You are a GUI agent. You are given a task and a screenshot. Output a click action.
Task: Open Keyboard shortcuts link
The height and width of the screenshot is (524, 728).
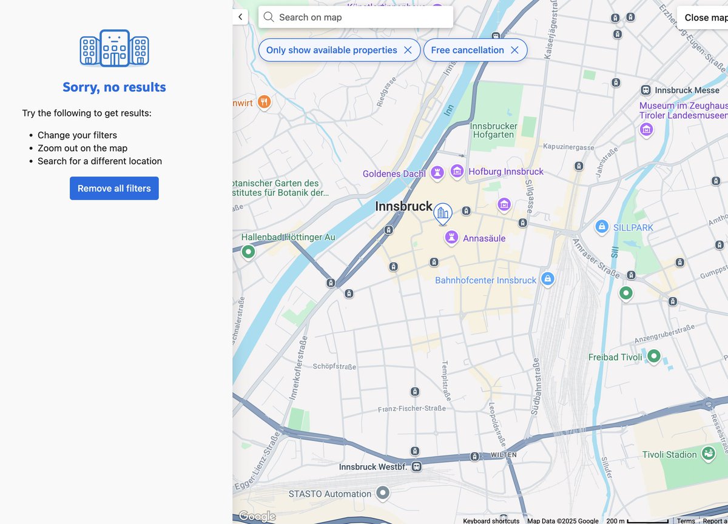491,520
